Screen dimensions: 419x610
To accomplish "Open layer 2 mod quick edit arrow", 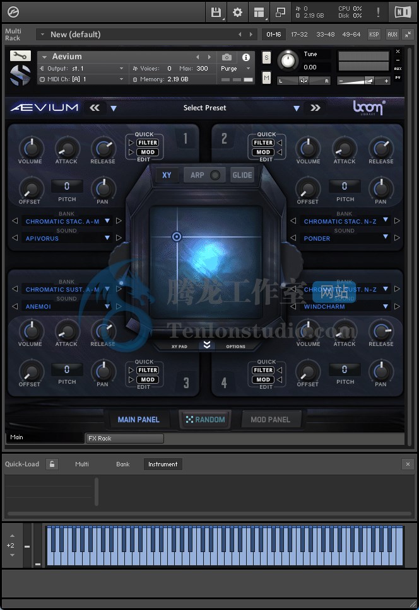I will [280, 152].
